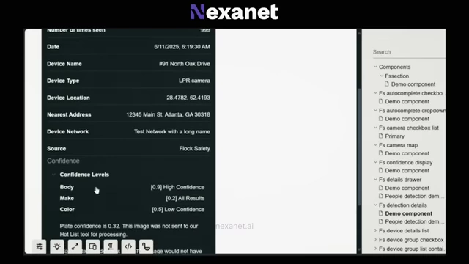Click the Device Location label
The width and height of the screenshot is (469, 264).
(68, 98)
